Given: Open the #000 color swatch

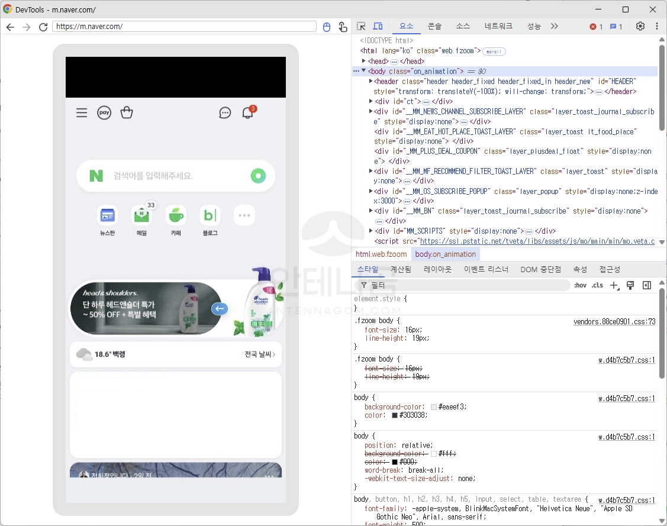Looking at the screenshot, I should point(394,462).
